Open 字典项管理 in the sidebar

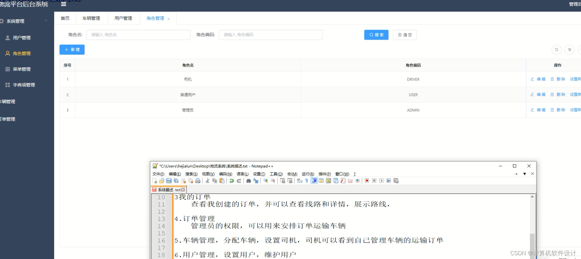tap(24, 85)
